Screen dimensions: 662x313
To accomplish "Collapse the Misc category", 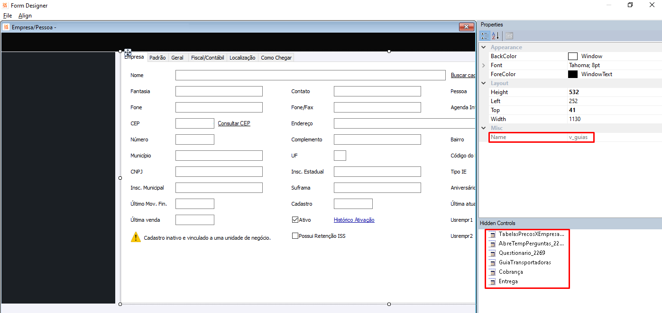I will coord(484,128).
